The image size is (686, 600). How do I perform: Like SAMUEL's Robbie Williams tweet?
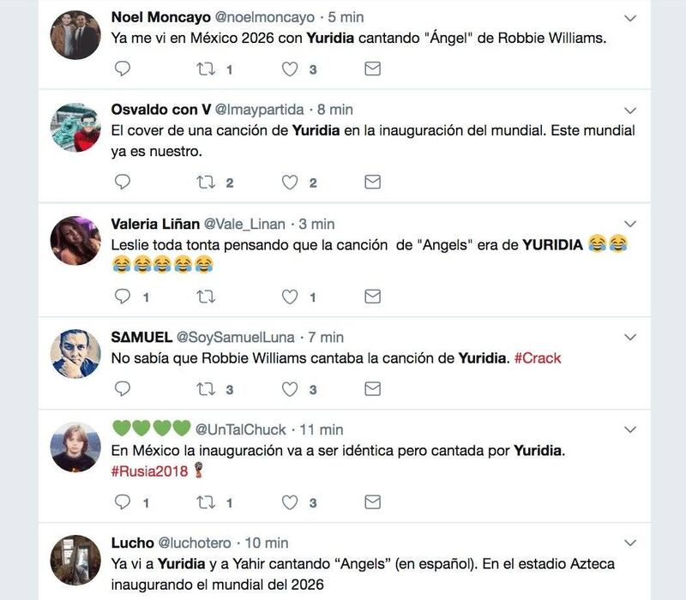pyautogui.click(x=290, y=389)
